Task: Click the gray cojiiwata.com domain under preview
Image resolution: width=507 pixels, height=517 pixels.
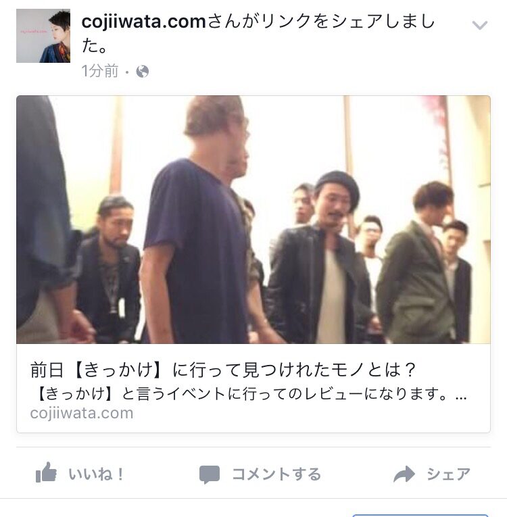Action: coord(82,413)
